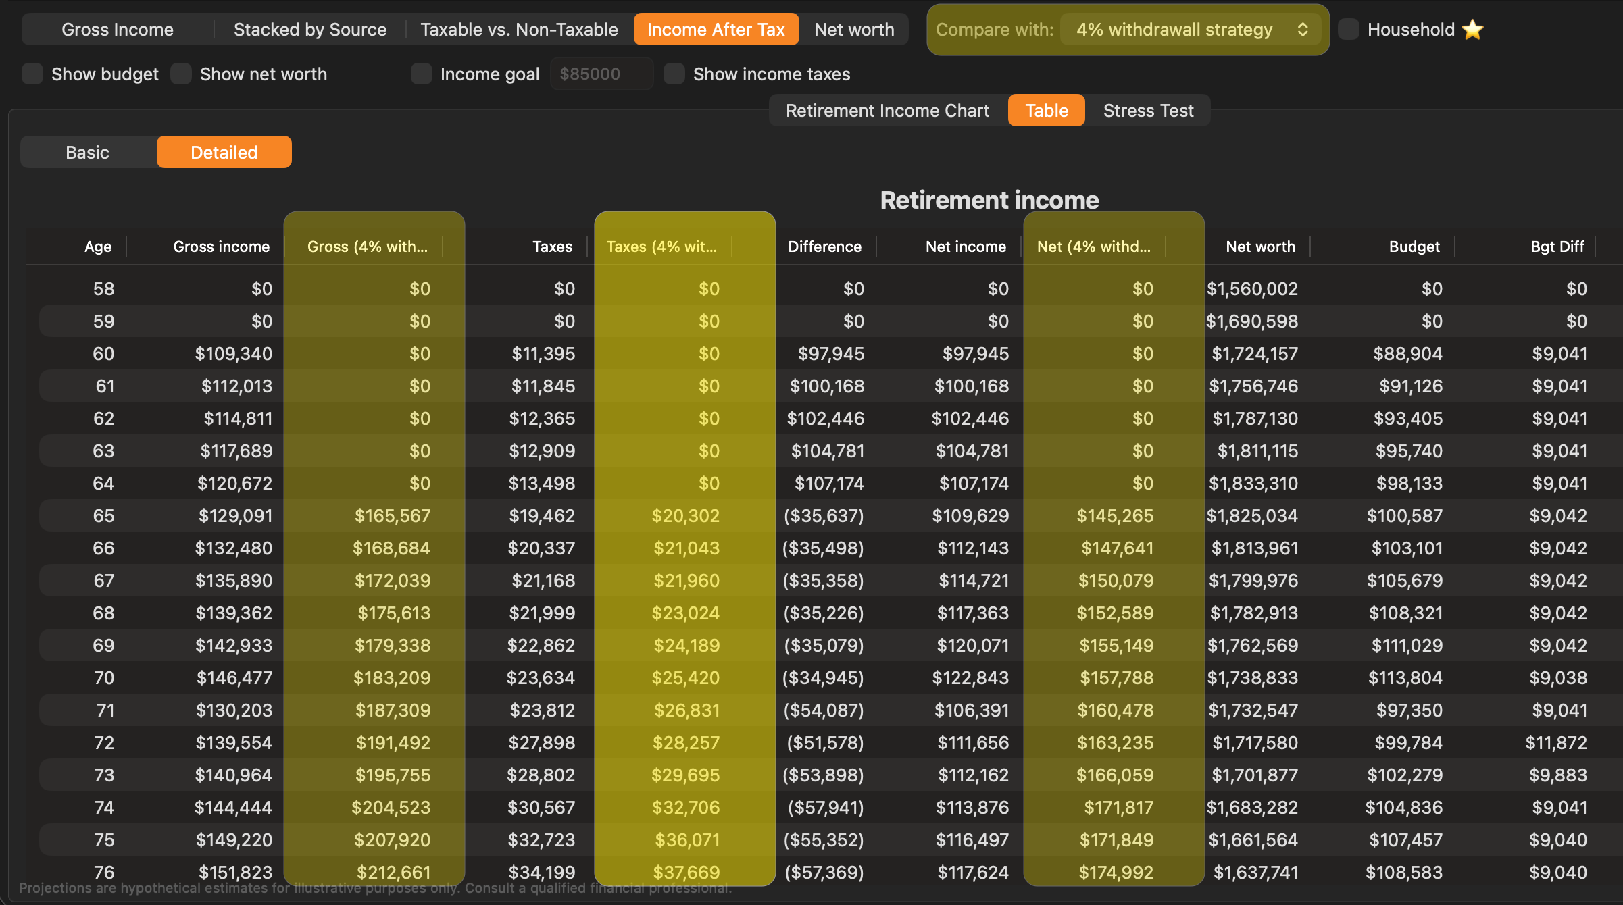
Task: Sort by the Age column header
Action: [x=98, y=247]
